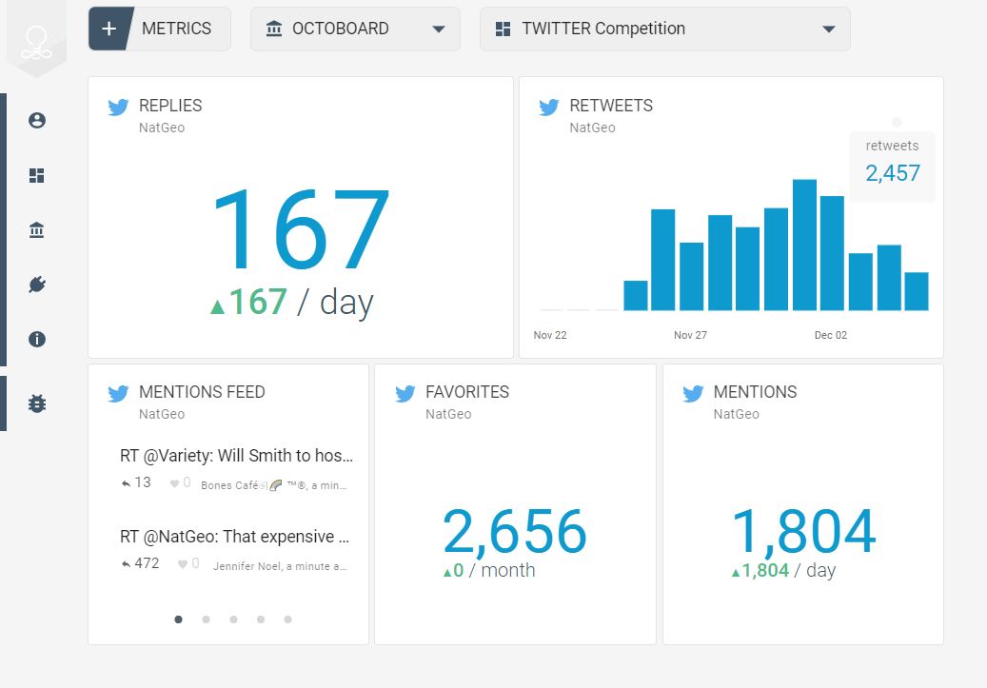Click the '0 / month' change value

pyautogui.click(x=489, y=570)
